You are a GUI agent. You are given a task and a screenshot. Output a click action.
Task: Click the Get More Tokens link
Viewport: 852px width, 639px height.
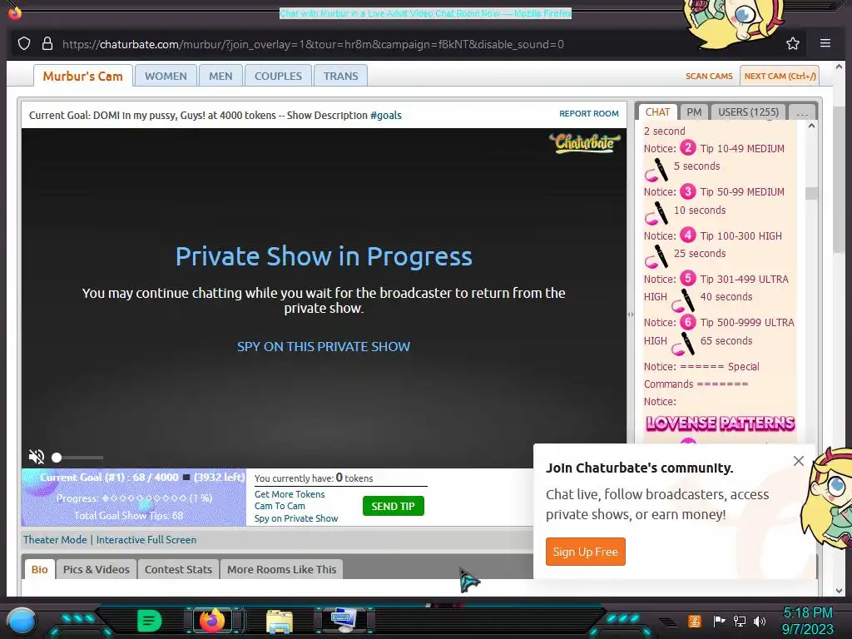click(x=290, y=494)
